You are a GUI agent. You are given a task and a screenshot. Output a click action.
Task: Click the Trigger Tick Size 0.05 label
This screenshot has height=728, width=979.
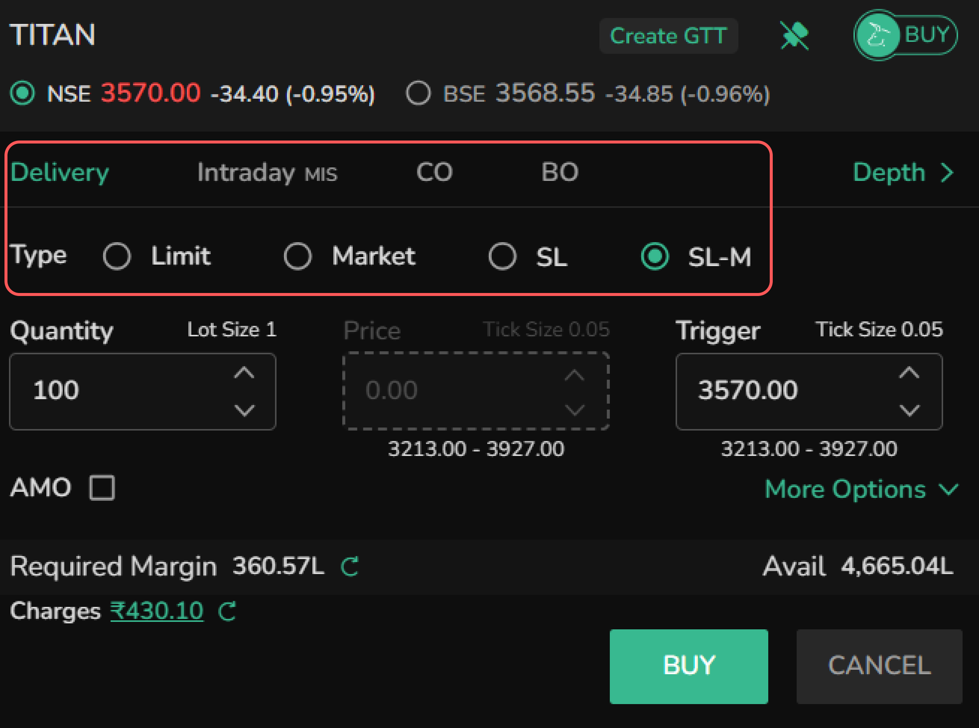pyautogui.click(x=879, y=330)
